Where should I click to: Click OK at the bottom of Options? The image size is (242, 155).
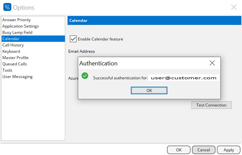tap(179, 150)
